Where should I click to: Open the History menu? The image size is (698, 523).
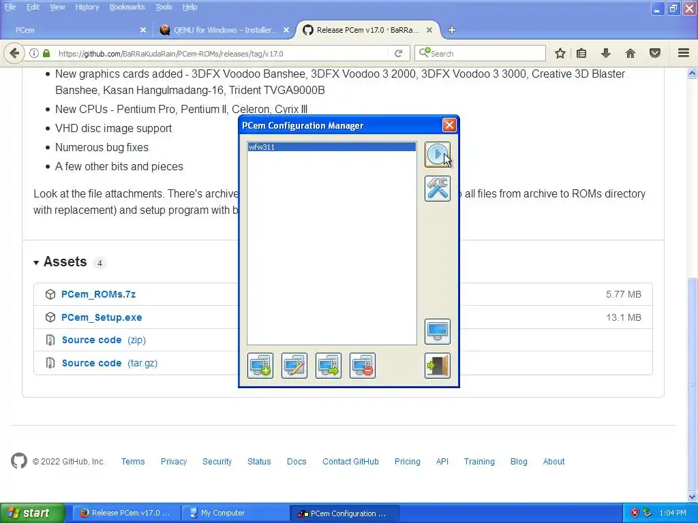87,7
